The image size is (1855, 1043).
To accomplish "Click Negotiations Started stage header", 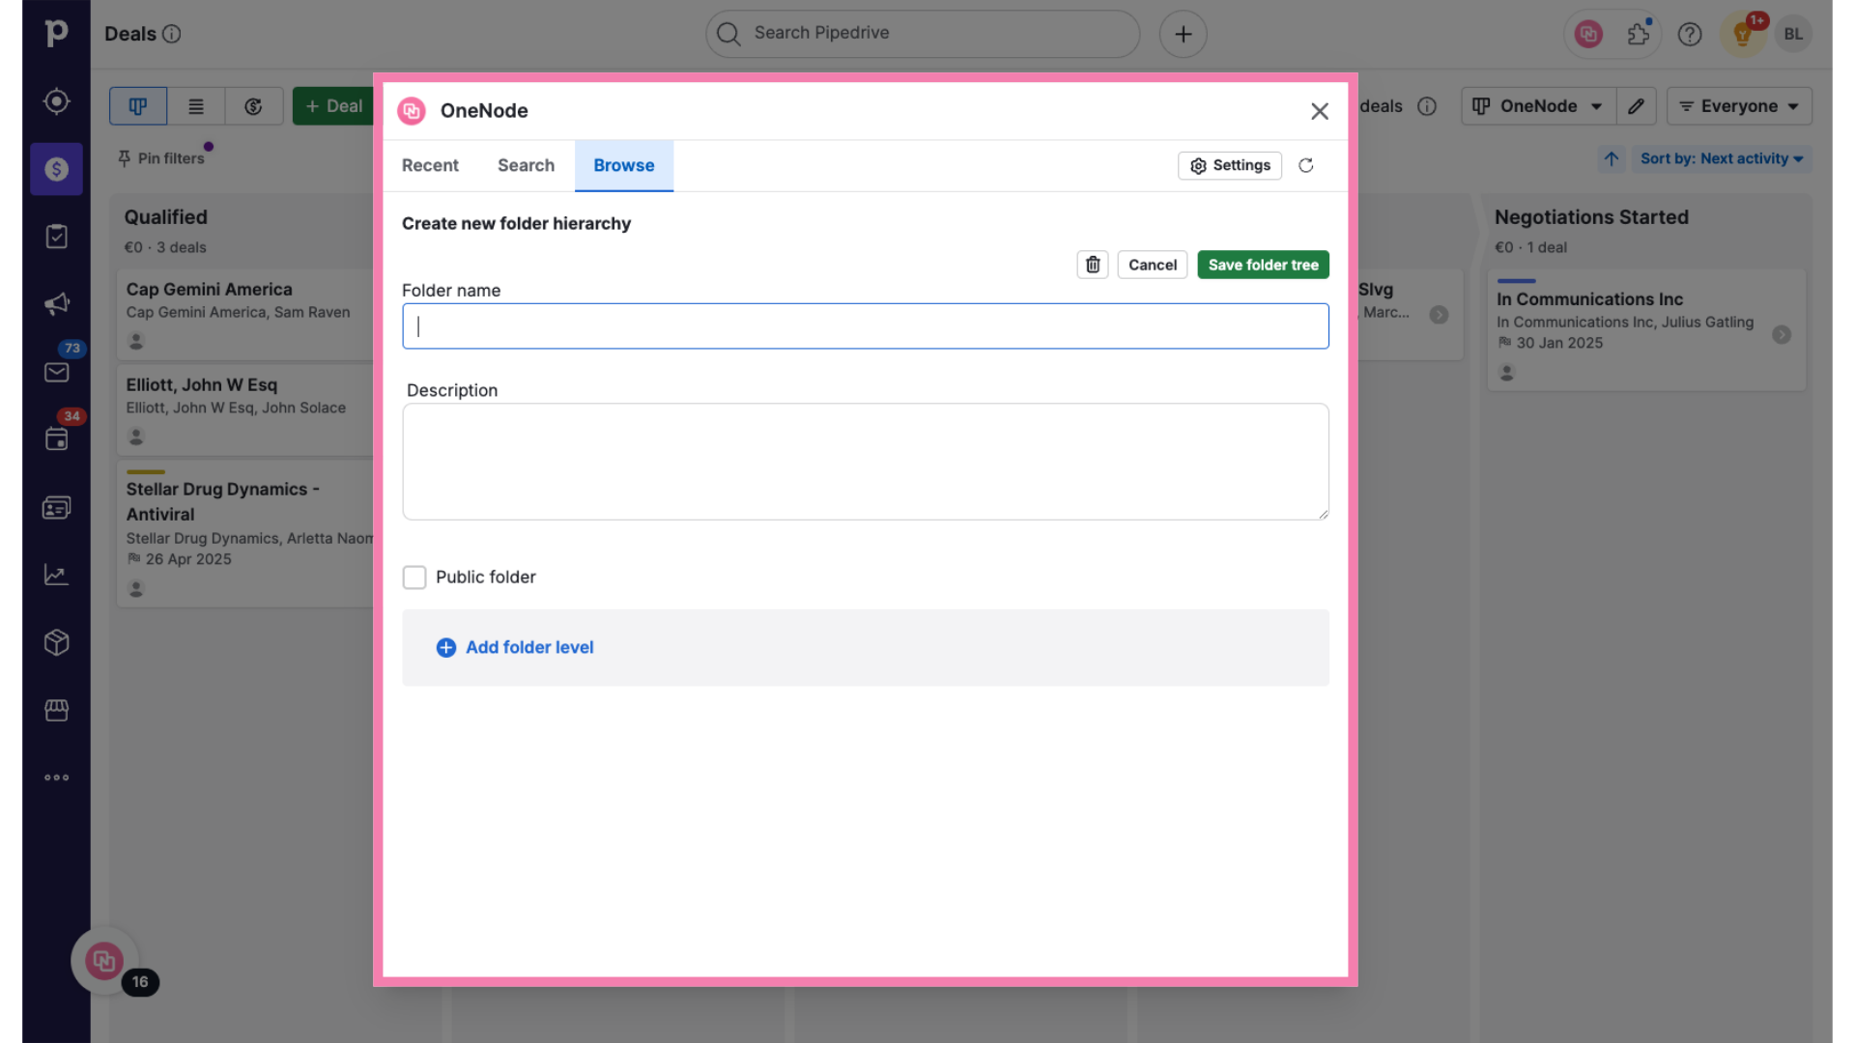I will [1591, 217].
